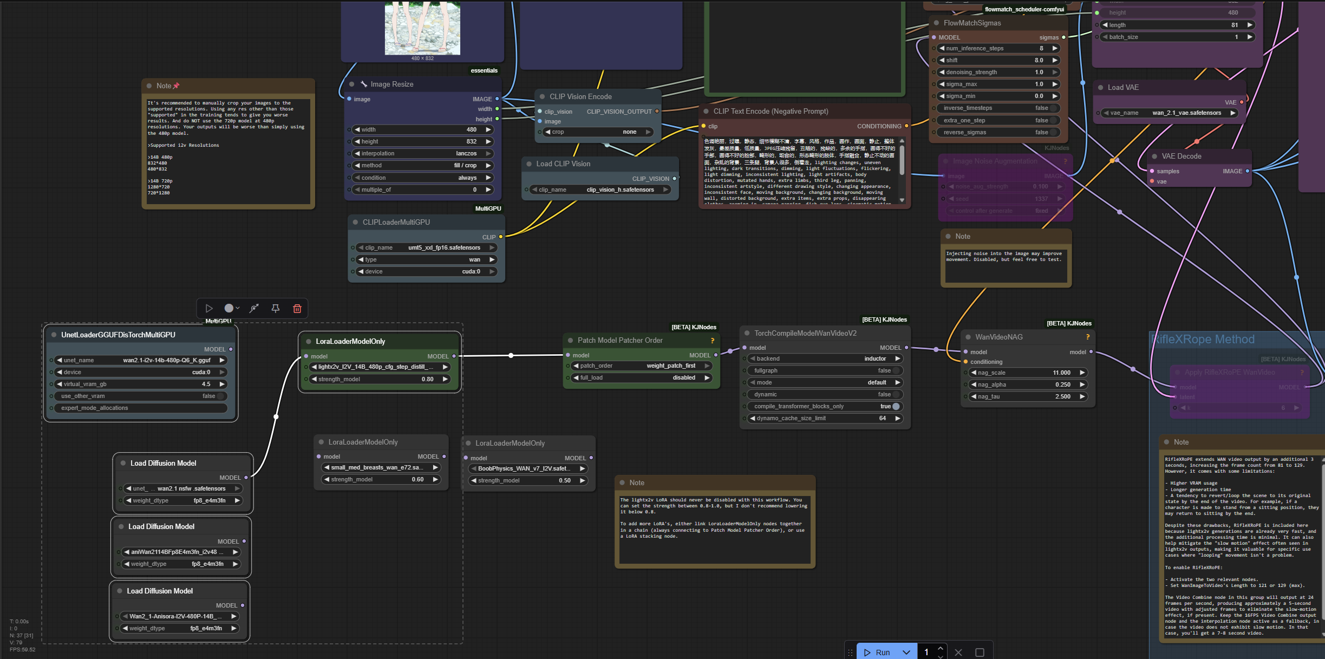The image size is (1325, 659).
Task: Toggle compile_transformer_blocks_only switch
Action: pos(826,407)
